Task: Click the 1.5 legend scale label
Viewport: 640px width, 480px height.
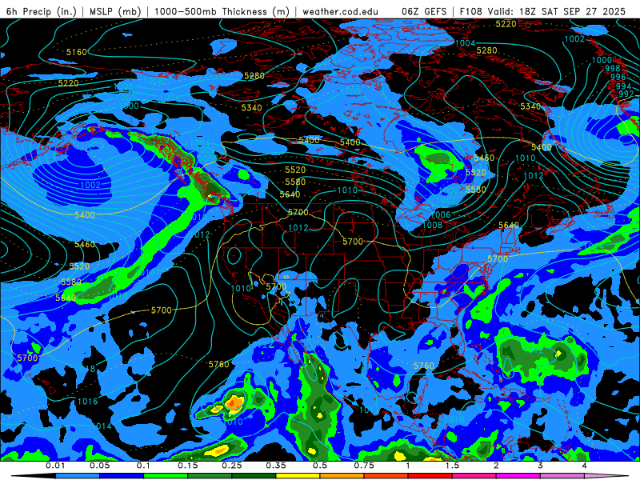Action: pyautogui.click(x=452, y=466)
